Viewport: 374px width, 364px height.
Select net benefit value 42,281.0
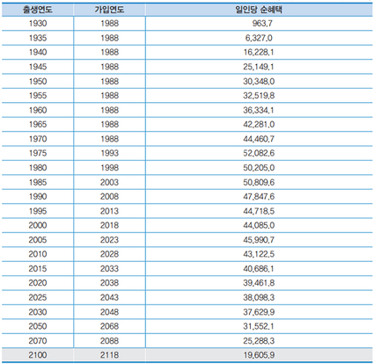(x=259, y=124)
